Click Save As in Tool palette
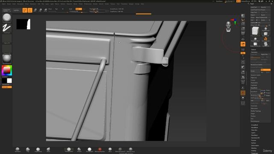 [x=265, y=7]
